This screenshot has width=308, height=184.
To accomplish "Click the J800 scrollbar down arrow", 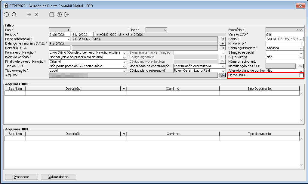I will [301, 120].
